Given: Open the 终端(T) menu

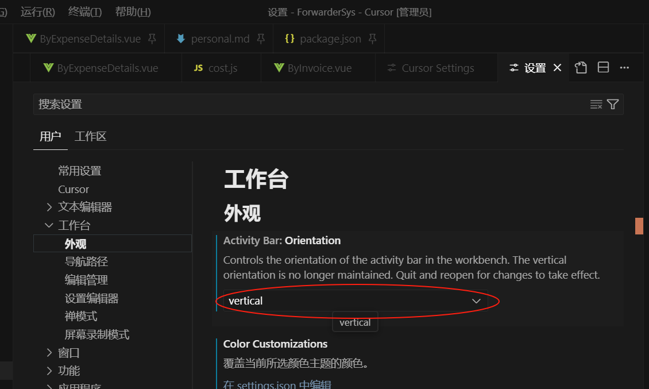Looking at the screenshot, I should (85, 12).
